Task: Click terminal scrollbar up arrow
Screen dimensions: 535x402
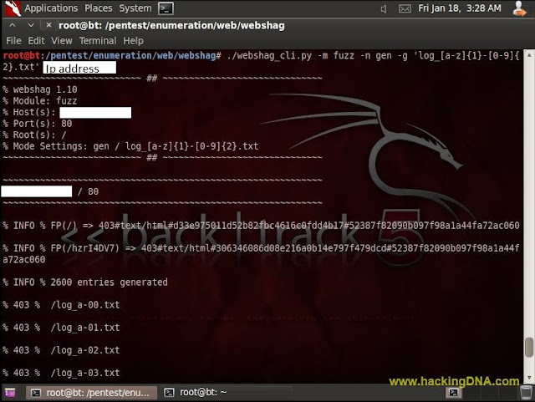Action: coord(529,55)
